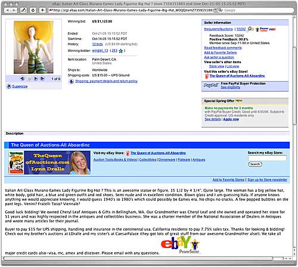The height and width of the screenshot is (267, 298).
Task: Click TheQueenofAuctions.com Lynn Dralle banner
Action: pyautogui.click(x=57, y=163)
